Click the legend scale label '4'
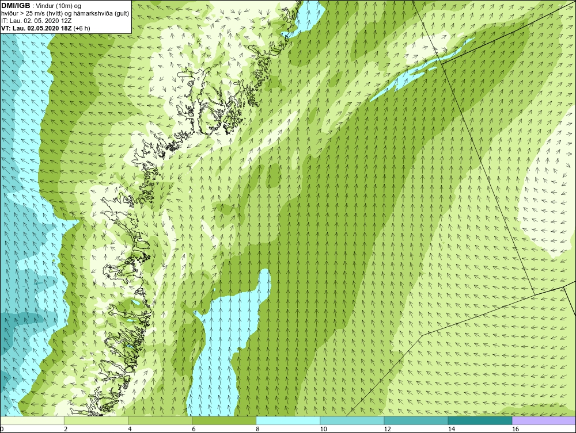The height and width of the screenshot is (433, 576). click(x=130, y=429)
